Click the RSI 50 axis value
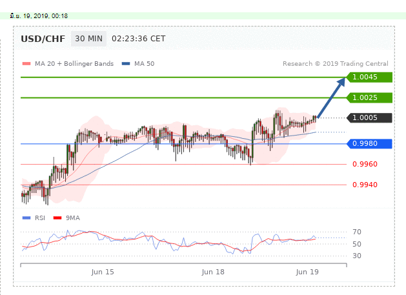This screenshot has width=406, height=295. pyautogui.click(x=357, y=244)
